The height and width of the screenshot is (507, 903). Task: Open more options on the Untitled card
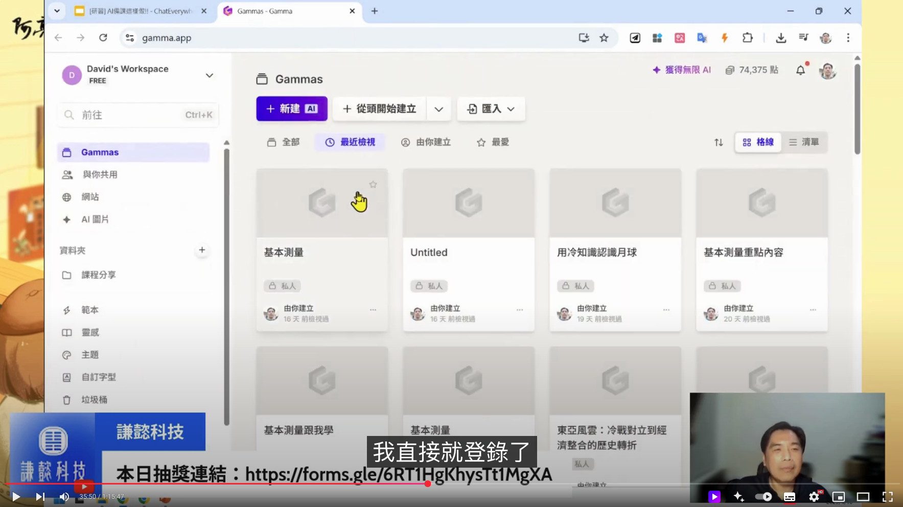[x=520, y=310]
